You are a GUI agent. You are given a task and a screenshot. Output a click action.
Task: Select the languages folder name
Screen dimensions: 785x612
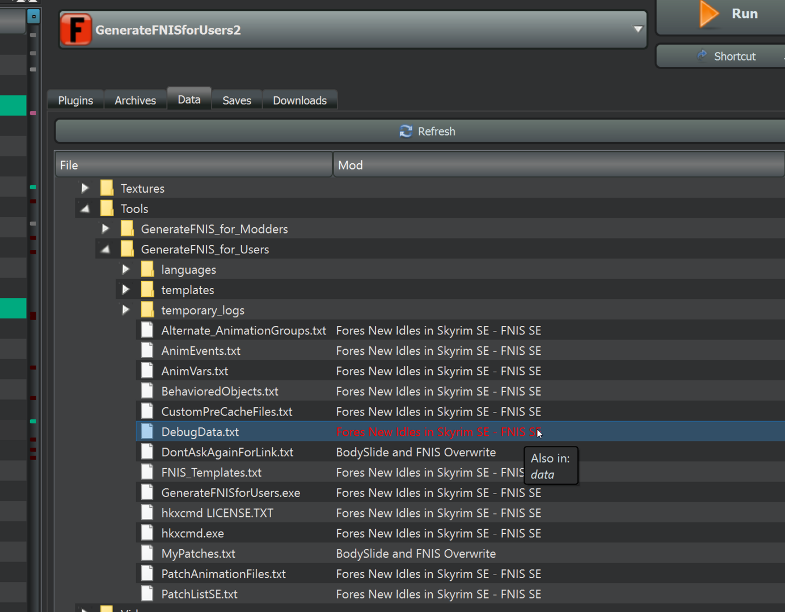188,270
